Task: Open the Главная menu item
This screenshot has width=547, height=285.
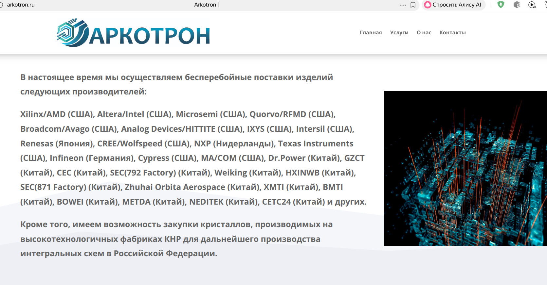Action: point(371,33)
